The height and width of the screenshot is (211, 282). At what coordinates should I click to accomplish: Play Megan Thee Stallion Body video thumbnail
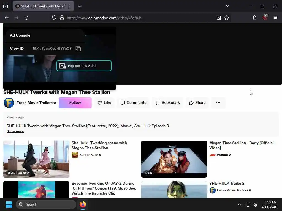(x=174, y=159)
